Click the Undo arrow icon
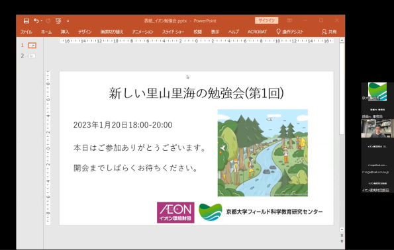 (36, 21)
